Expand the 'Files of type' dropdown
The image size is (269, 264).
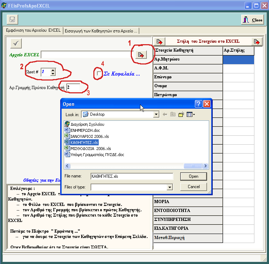click(170, 187)
